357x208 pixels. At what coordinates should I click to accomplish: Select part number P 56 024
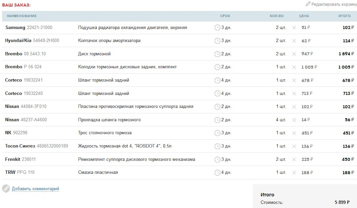[33, 67]
